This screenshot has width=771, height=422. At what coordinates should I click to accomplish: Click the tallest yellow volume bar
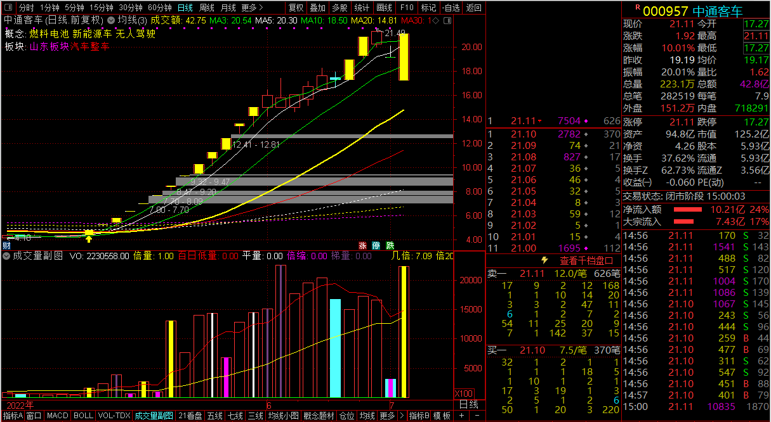pyautogui.click(x=404, y=329)
